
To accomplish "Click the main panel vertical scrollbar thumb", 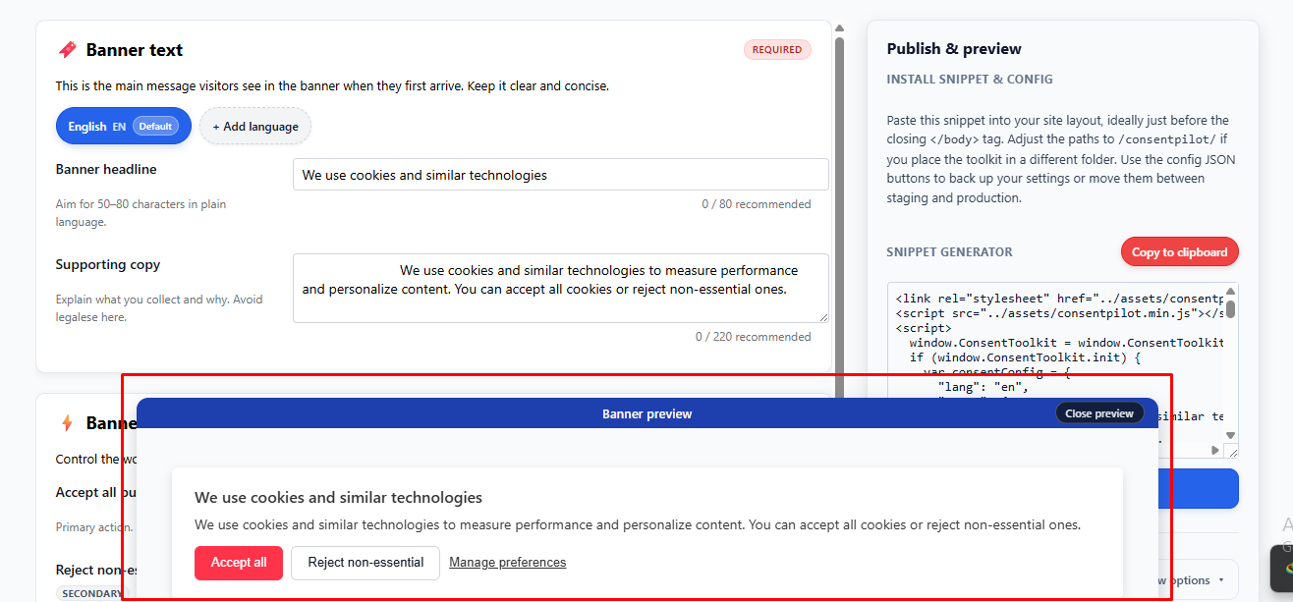I will click(x=839, y=216).
